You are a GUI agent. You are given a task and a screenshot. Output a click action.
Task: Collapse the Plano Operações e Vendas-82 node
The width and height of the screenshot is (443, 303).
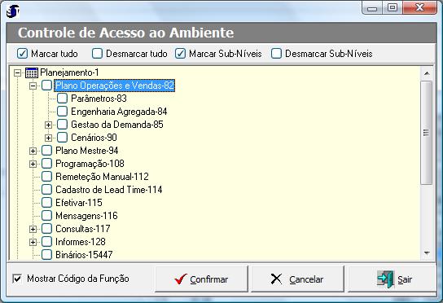[33, 86]
